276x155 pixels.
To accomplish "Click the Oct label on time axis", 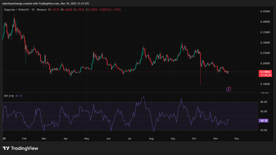I will pyautogui.click(x=193, y=139).
